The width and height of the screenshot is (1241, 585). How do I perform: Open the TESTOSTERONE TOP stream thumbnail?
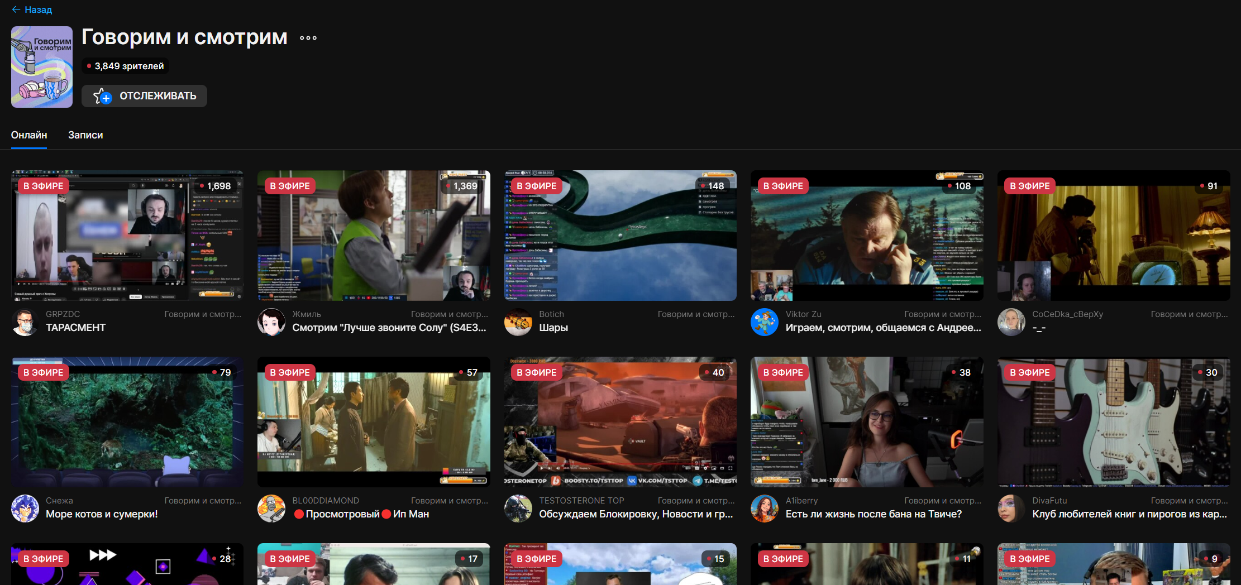(x=620, y=422)
